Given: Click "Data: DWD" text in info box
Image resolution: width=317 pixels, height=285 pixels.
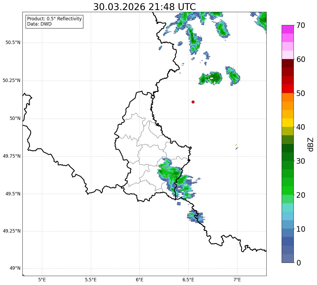Looking at the screenshot, I should pyautogui.click(x=40, y=24).
